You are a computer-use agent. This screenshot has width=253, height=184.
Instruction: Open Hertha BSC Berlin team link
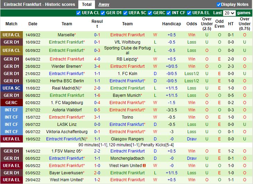pyautogui.click(x=67, y=81)
